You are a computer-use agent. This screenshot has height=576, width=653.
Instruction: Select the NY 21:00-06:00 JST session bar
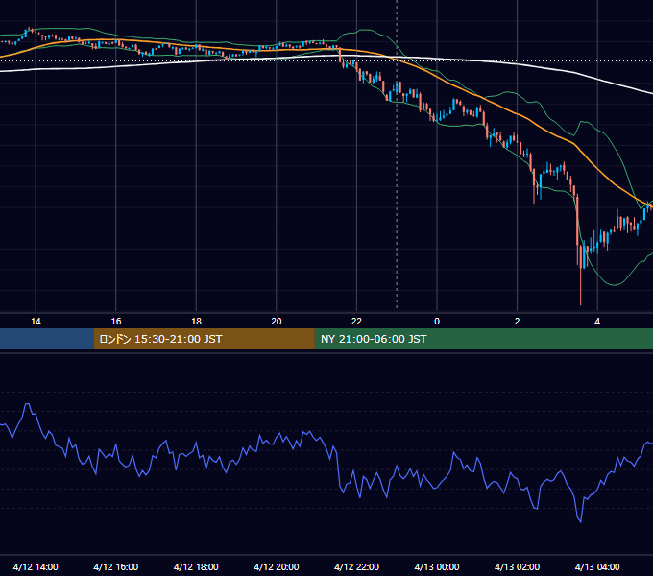click(x=483, y=339)
